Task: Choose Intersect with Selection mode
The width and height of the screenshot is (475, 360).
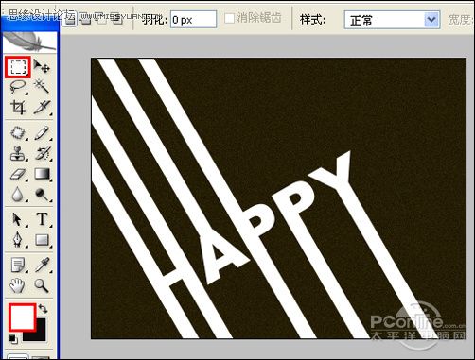Action: pos(116,19)
